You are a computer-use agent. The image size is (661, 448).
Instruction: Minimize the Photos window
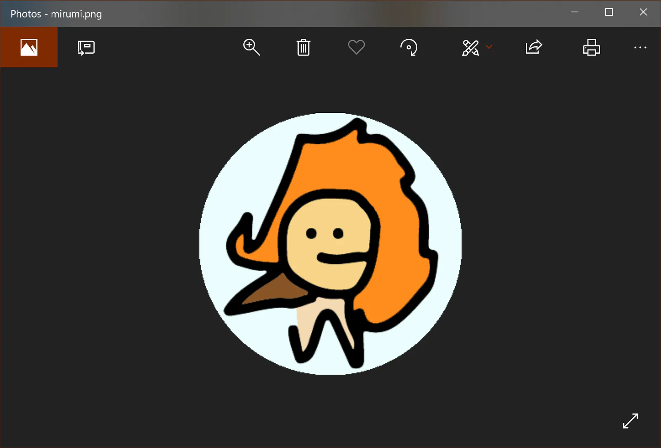[x=574, y=12]
